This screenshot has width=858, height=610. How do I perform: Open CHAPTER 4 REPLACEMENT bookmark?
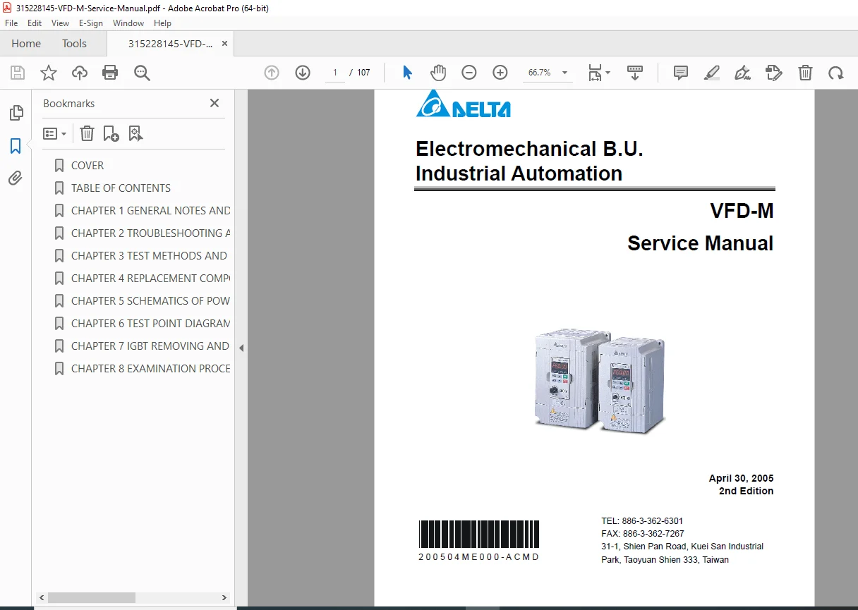tap(150, 278)
